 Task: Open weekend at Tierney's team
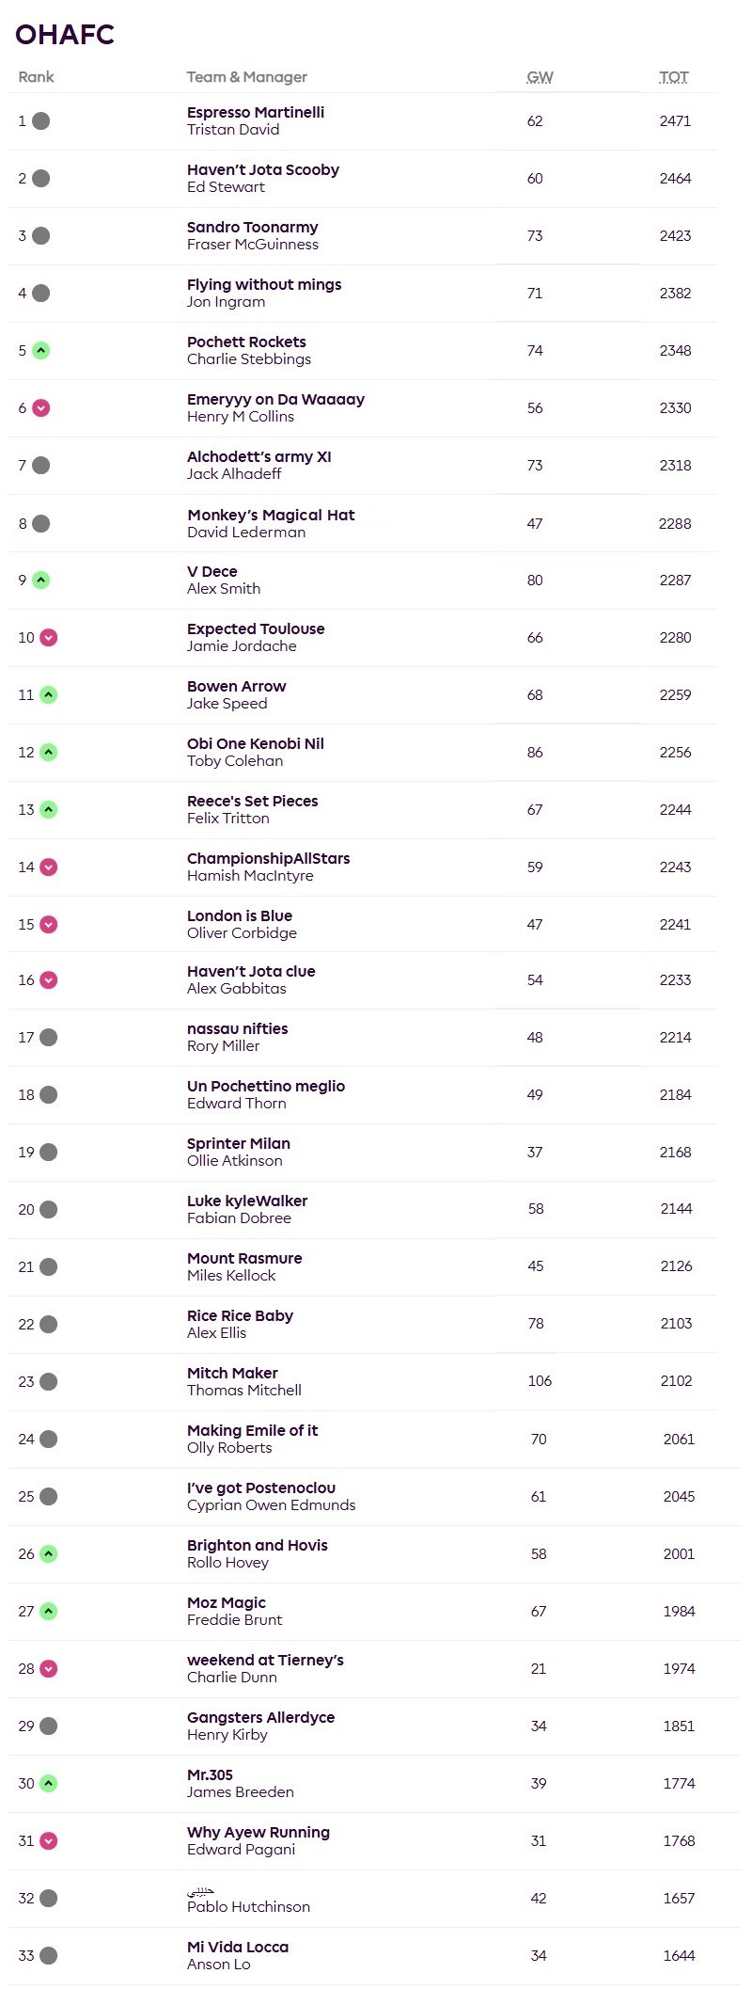click(x=265, y=1660)
